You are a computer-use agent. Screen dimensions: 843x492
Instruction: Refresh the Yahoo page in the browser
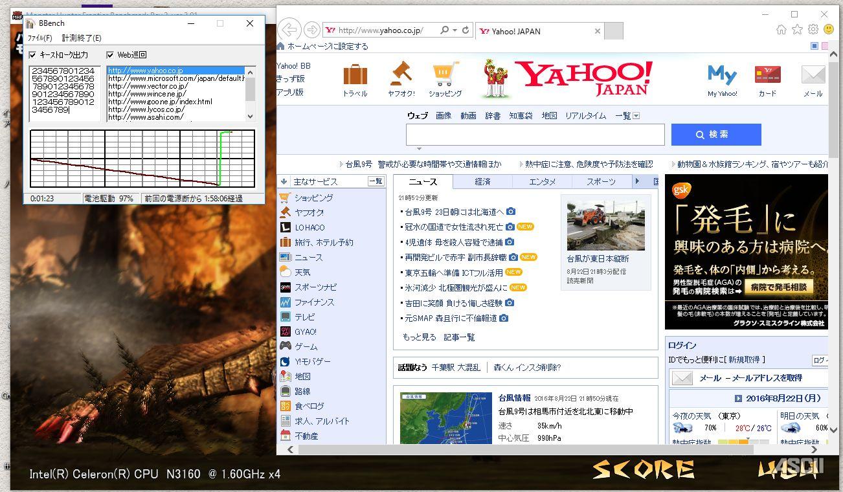coord(466,30)
